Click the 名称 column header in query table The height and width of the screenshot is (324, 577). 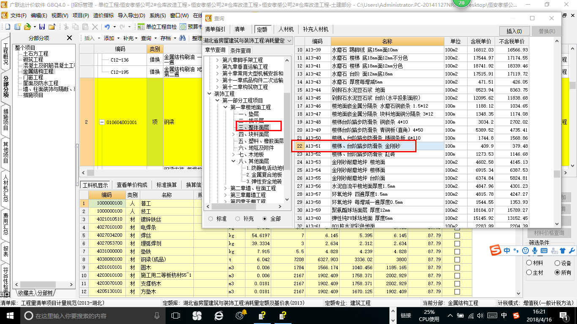387,41
